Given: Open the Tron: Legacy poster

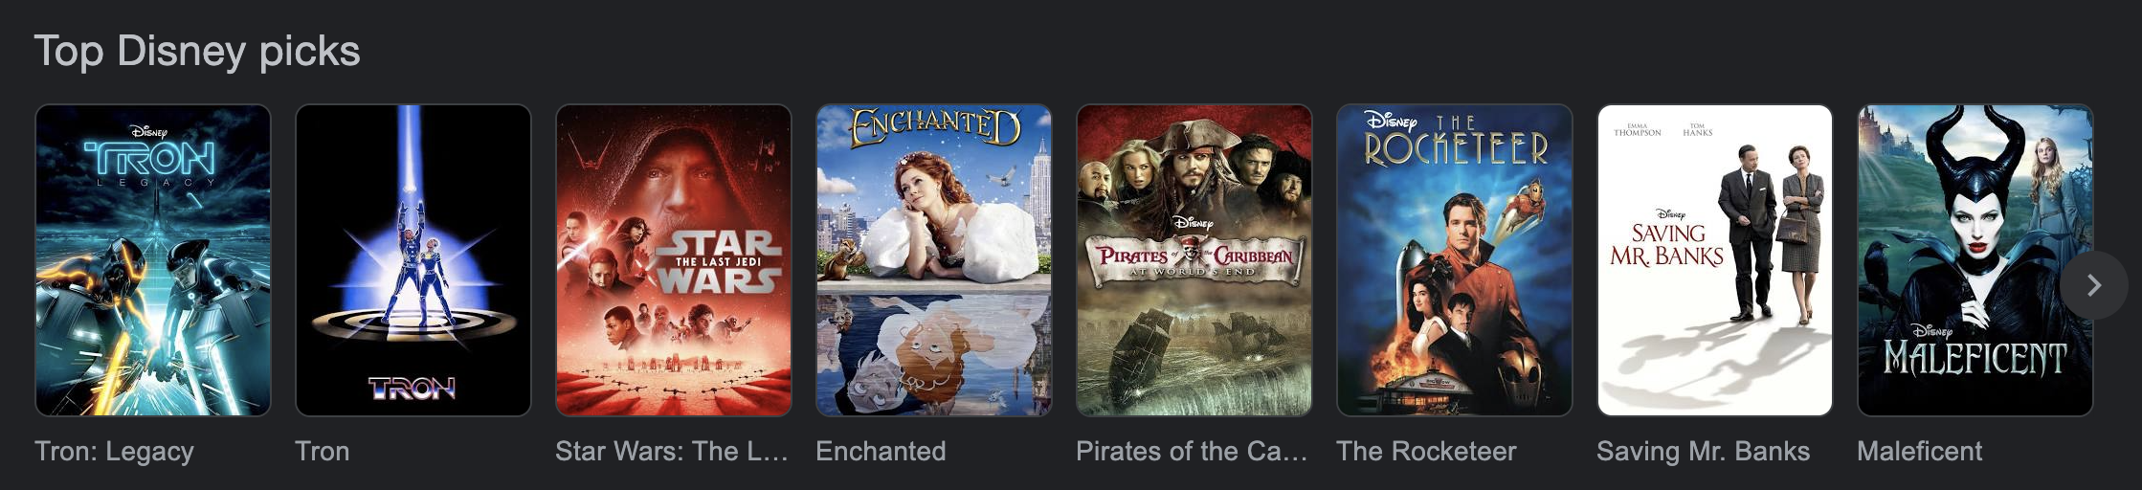Looking at the screenshot, I should pyautogui.click(x=153, y=260).
